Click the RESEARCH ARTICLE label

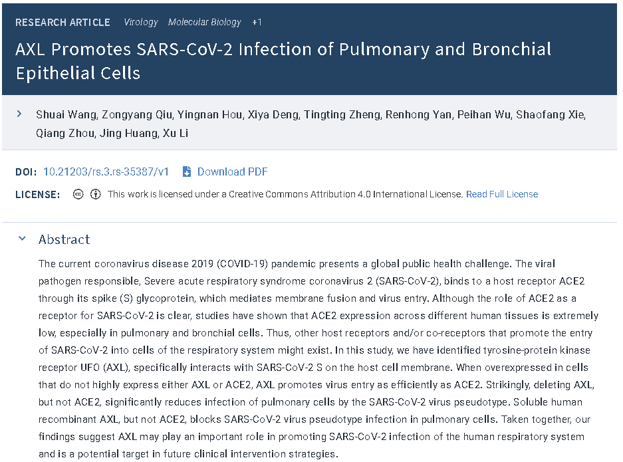(62, 22)
